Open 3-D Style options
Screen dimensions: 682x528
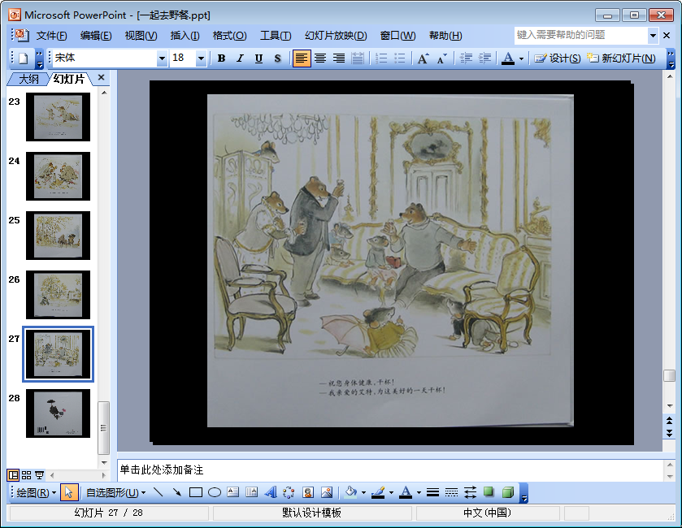pos(507,492)
